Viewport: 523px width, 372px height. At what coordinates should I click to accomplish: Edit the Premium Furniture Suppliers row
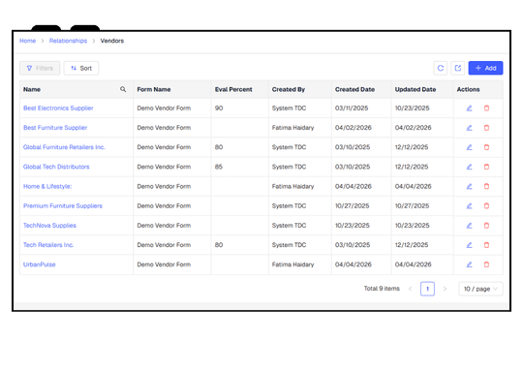pyautogui.click(x=469, y=205)
